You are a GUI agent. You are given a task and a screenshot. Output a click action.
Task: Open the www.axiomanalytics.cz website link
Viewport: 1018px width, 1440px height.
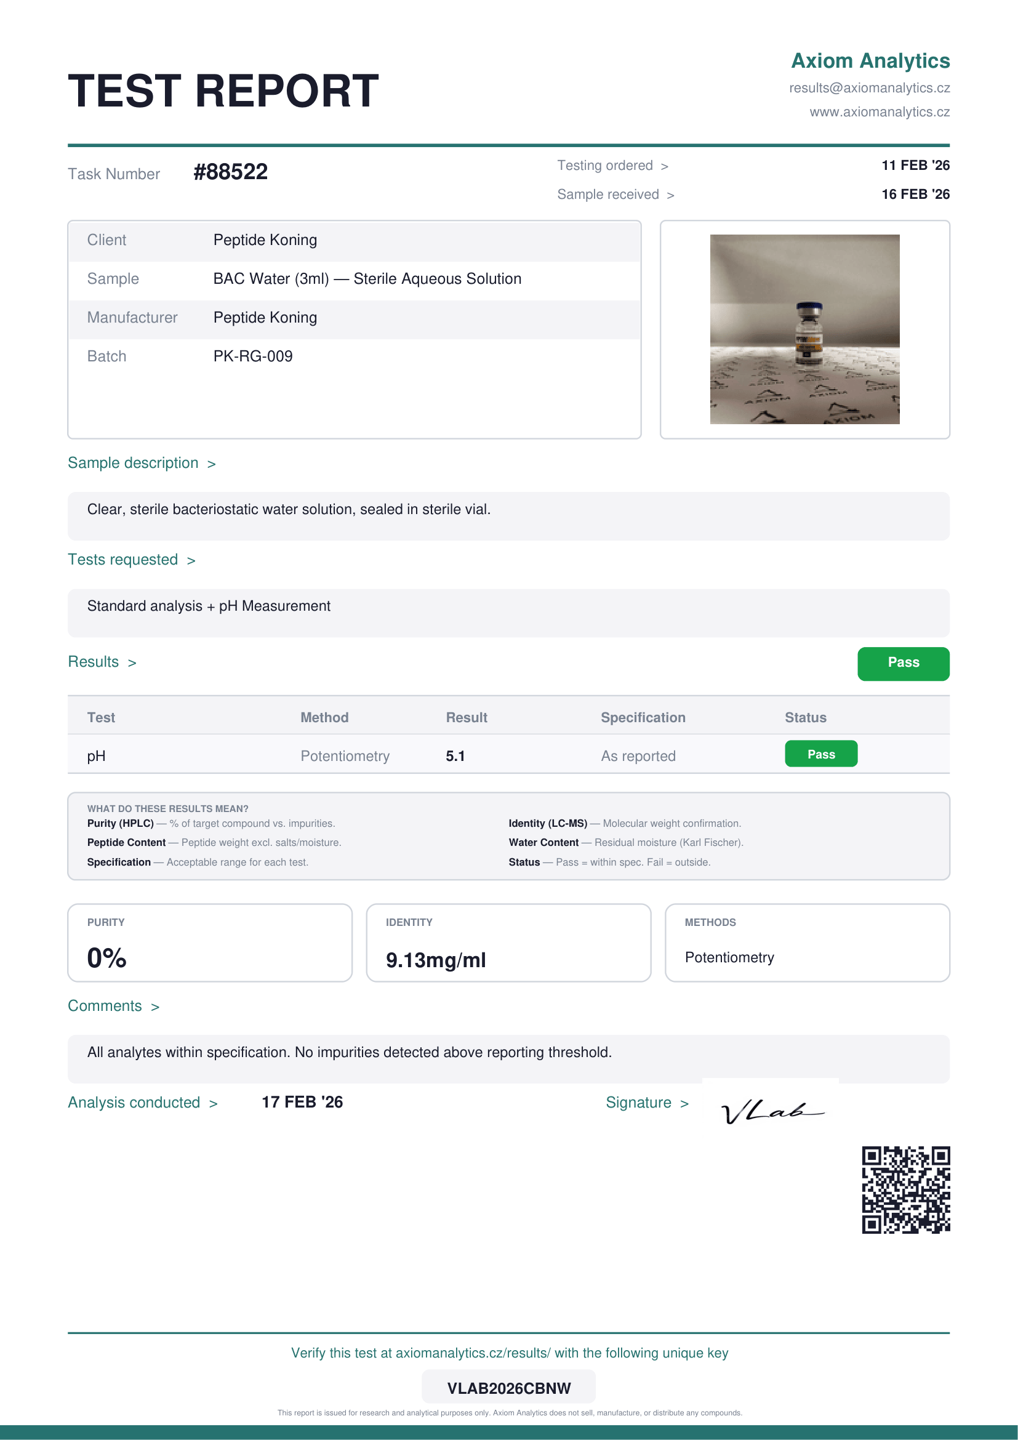[x=879, y=111]
